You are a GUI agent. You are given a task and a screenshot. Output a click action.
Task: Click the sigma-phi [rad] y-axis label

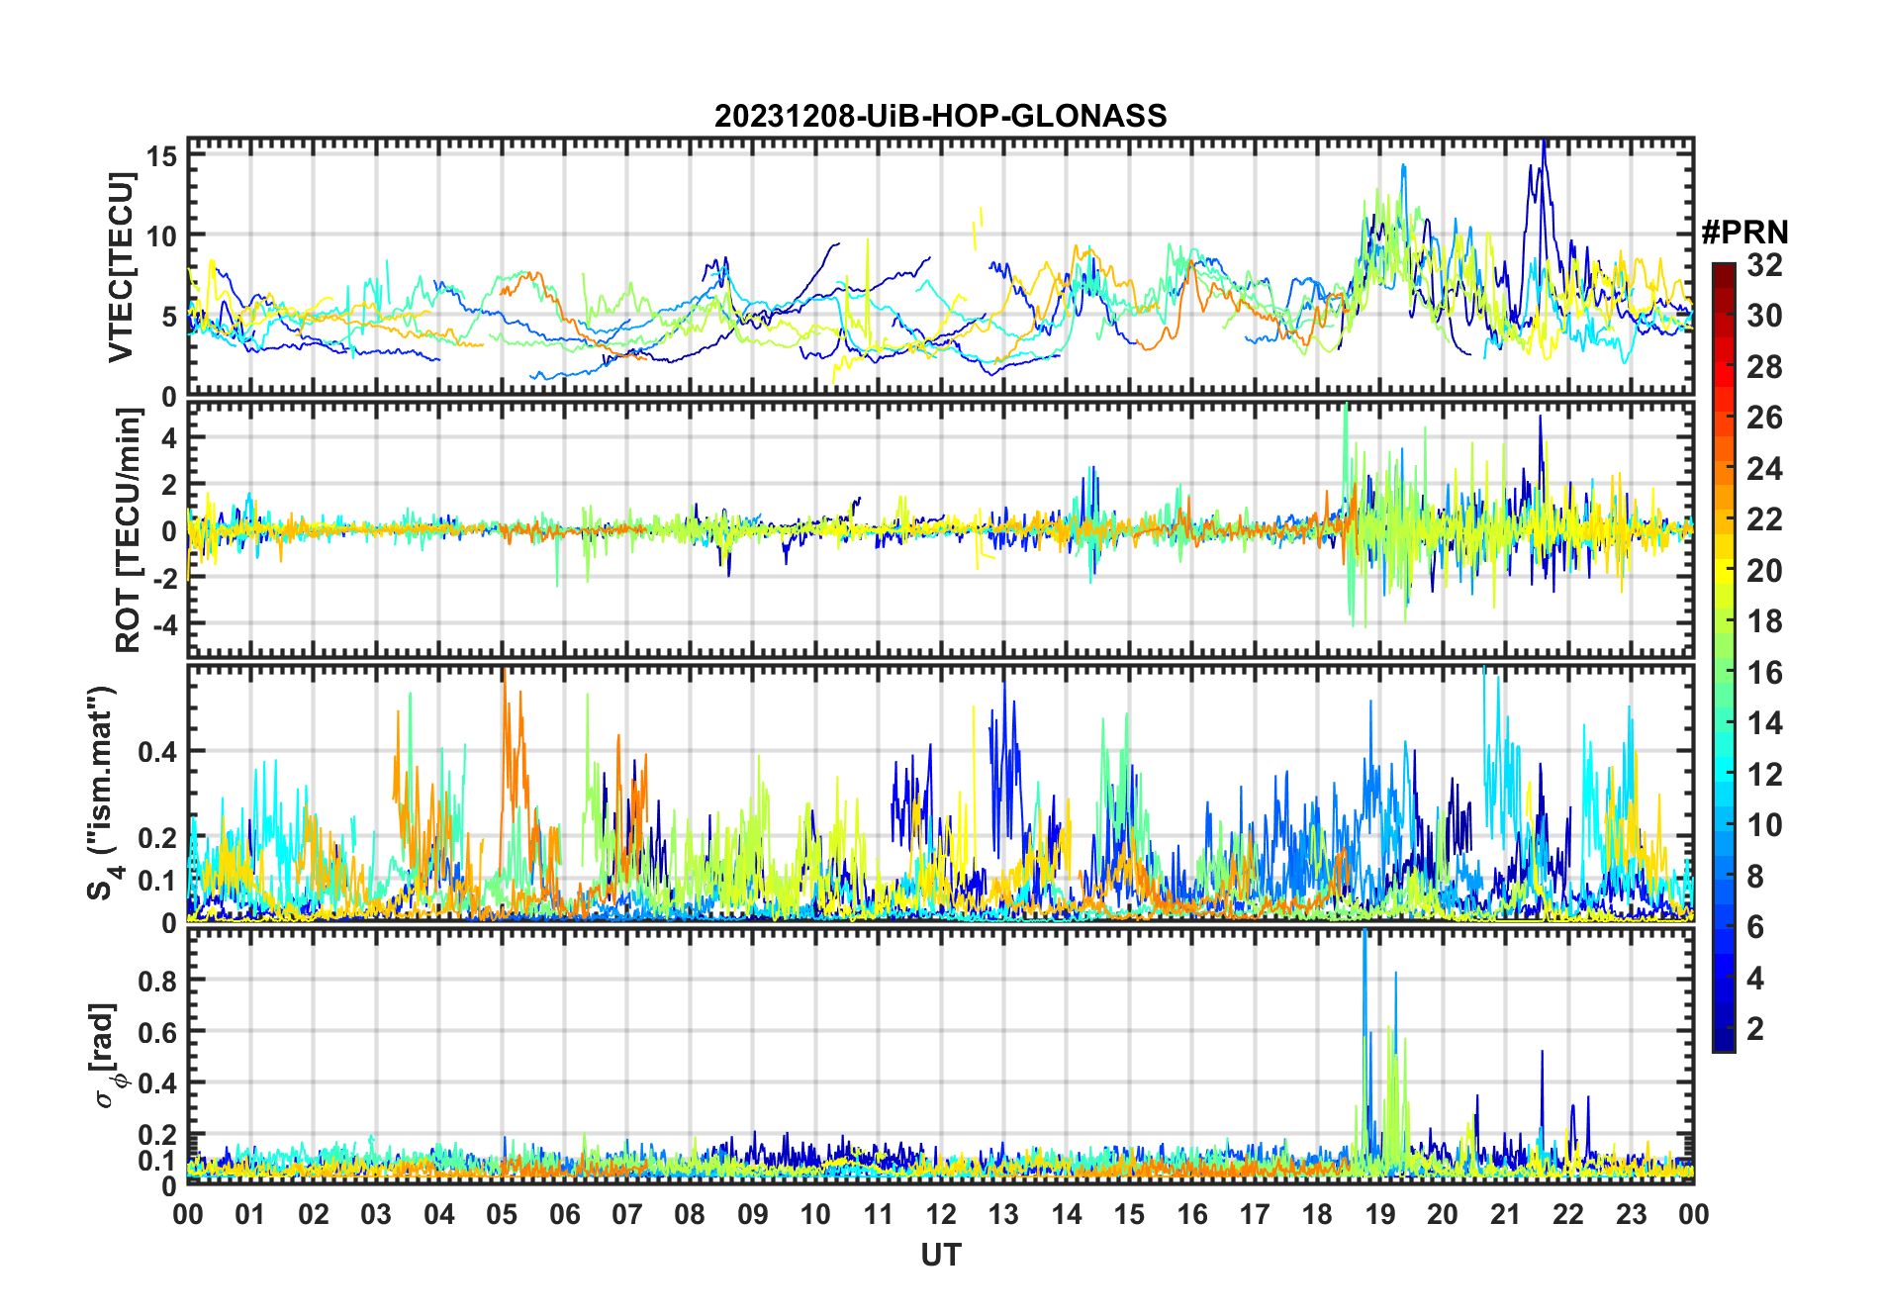107,1056
